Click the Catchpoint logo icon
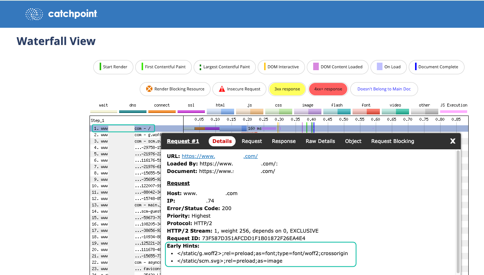The width and height of the screenshot is (484, 275). [x=34, y=14]
